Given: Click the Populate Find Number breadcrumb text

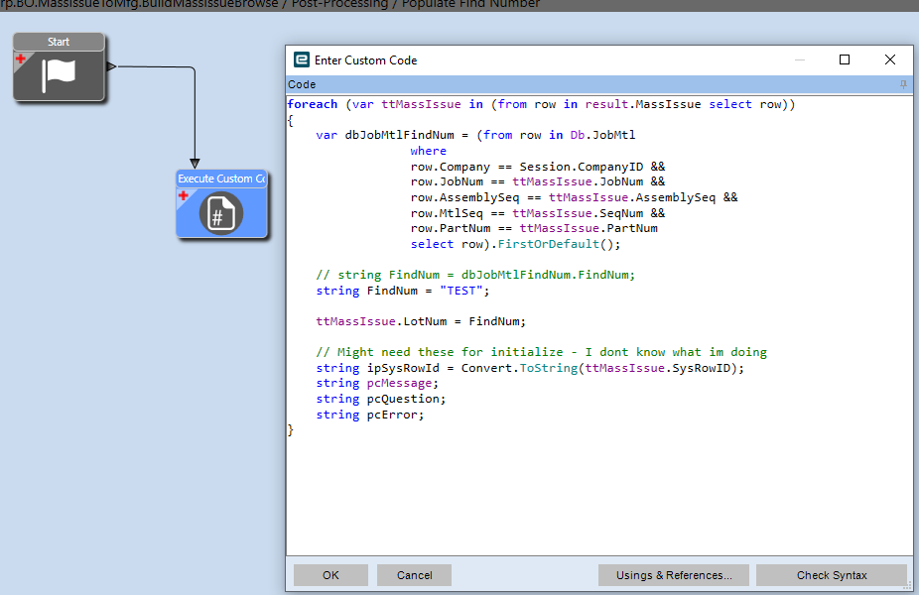Looking at the screenshot, I should click(470, 4).
